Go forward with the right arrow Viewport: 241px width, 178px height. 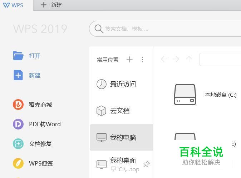176,59
